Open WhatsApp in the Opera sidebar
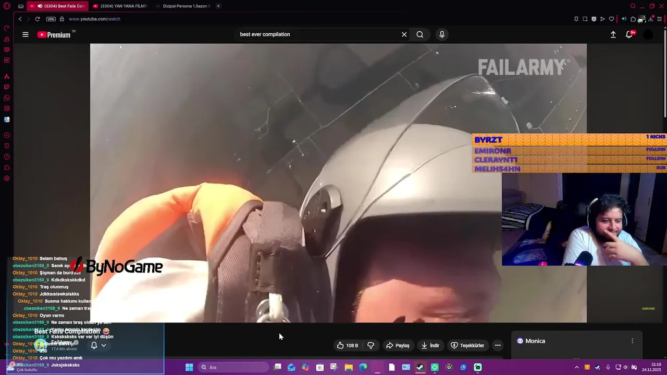Image resolution: width=667 pixels, height=375 pixels. [x=7, y=98]
